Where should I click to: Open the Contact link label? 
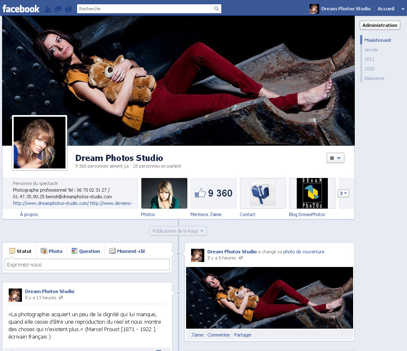[247, 214]
